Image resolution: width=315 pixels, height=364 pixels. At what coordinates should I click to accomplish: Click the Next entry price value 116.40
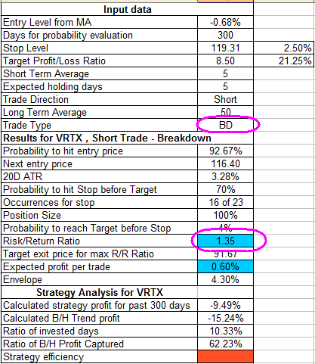[225, 163]
